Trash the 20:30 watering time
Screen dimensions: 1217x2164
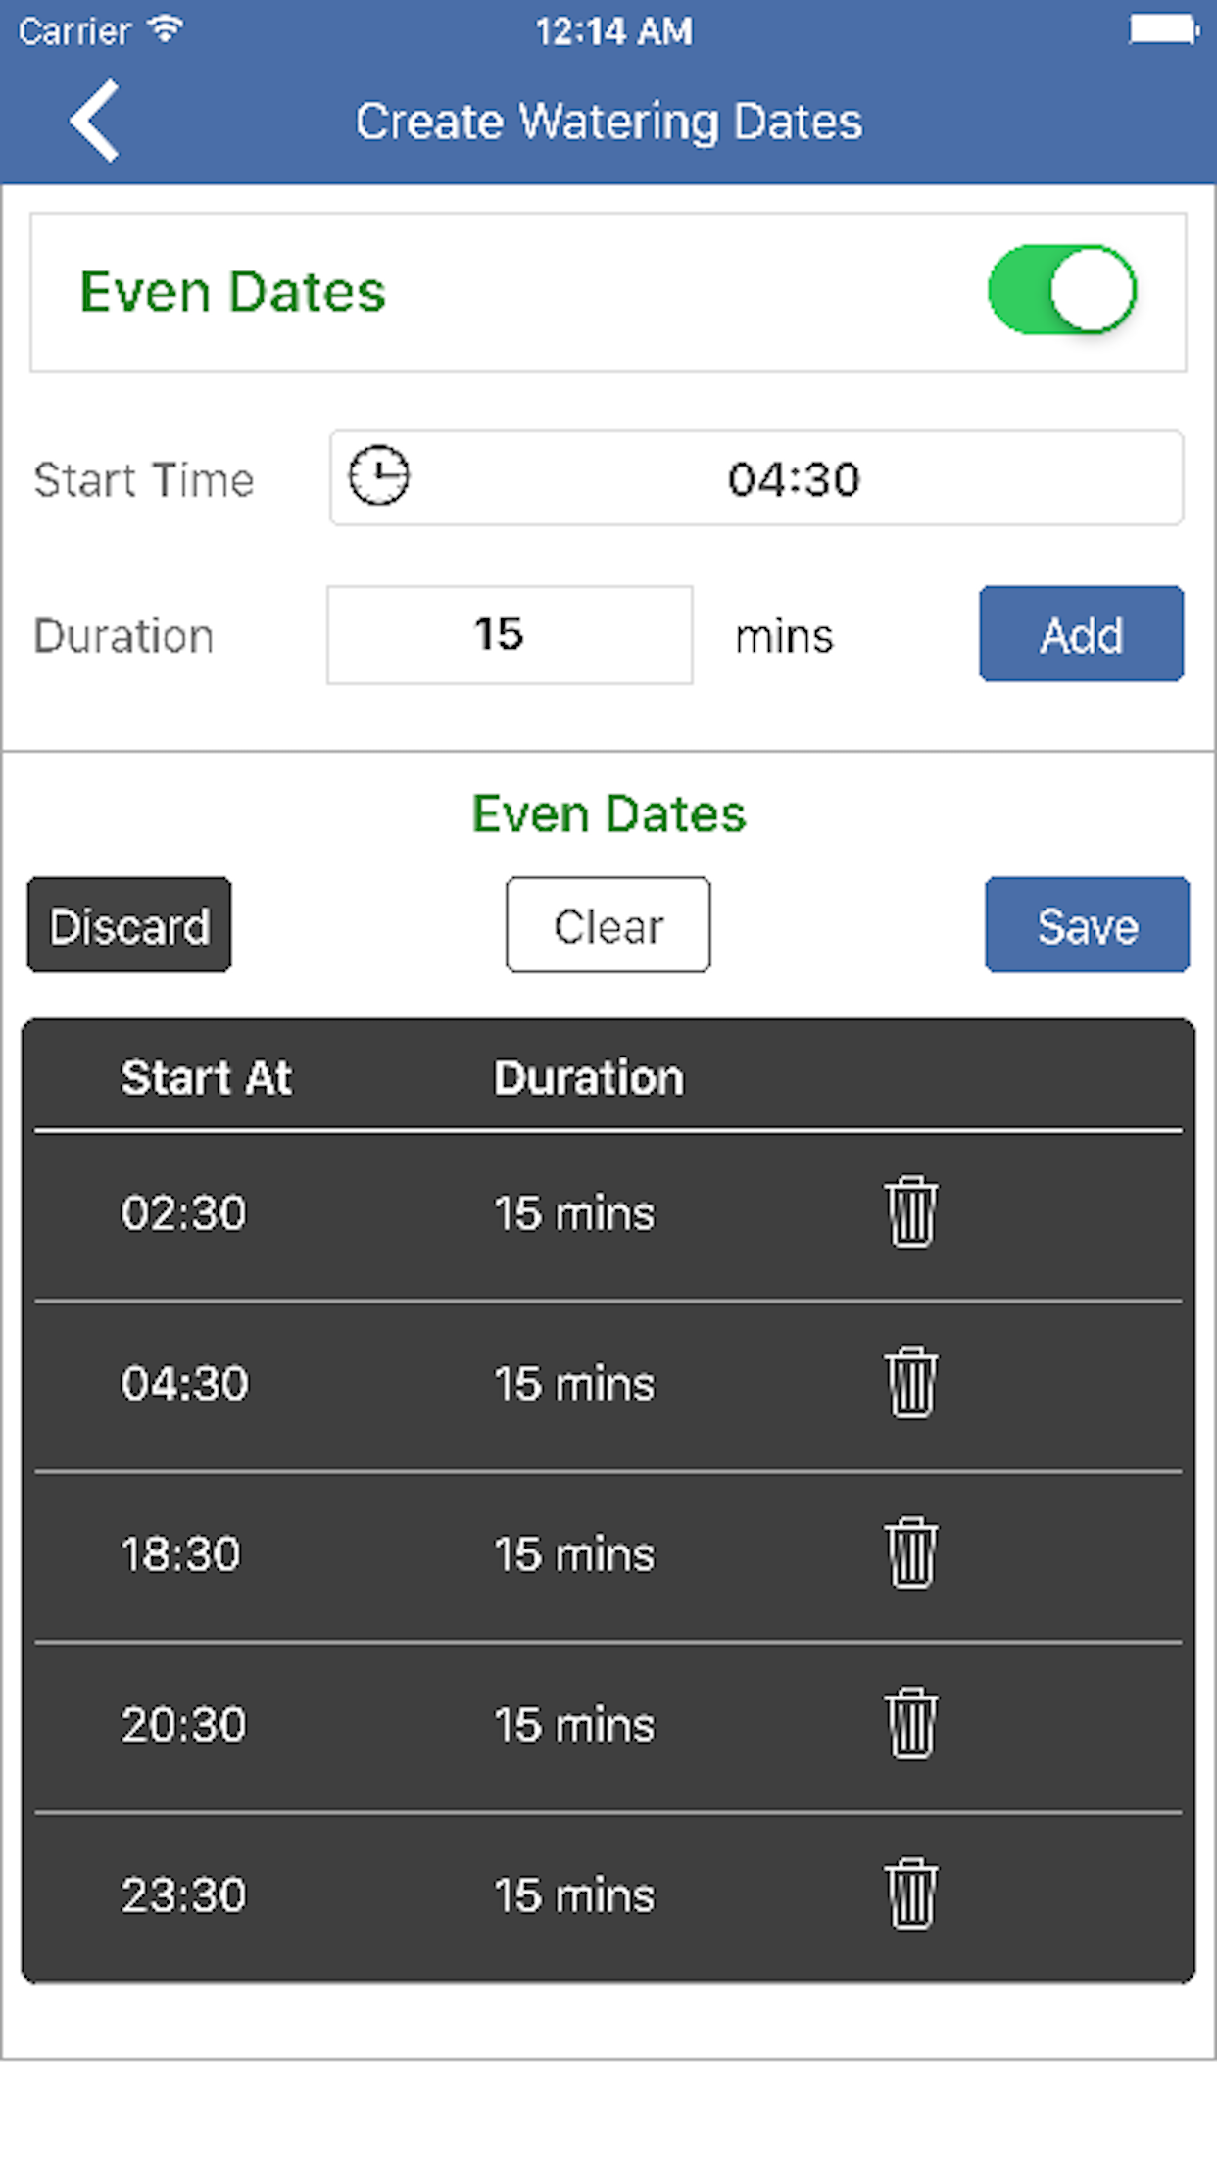pos(911,1724)
